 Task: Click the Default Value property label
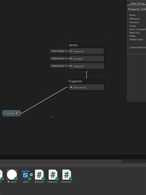[136, 39]
